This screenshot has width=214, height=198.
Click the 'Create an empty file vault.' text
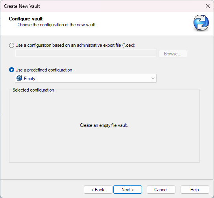[104, 125]
